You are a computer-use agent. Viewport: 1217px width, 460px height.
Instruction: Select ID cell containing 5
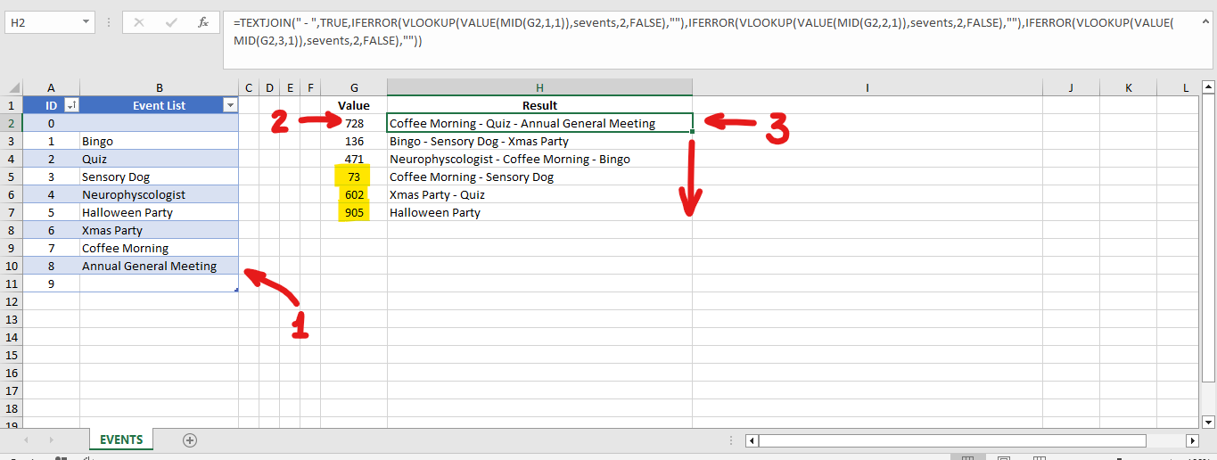pos(51,212)
